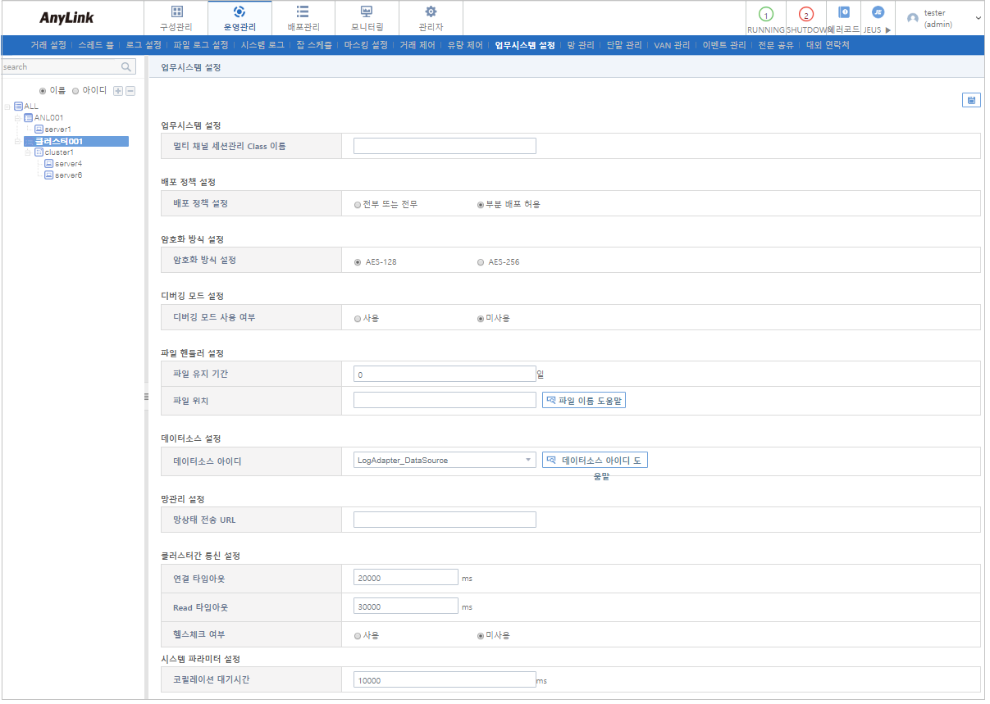The width and height of the screenshot is (990, 704).
Task: Select the 이름 radio button
Action: coord(43,90)
